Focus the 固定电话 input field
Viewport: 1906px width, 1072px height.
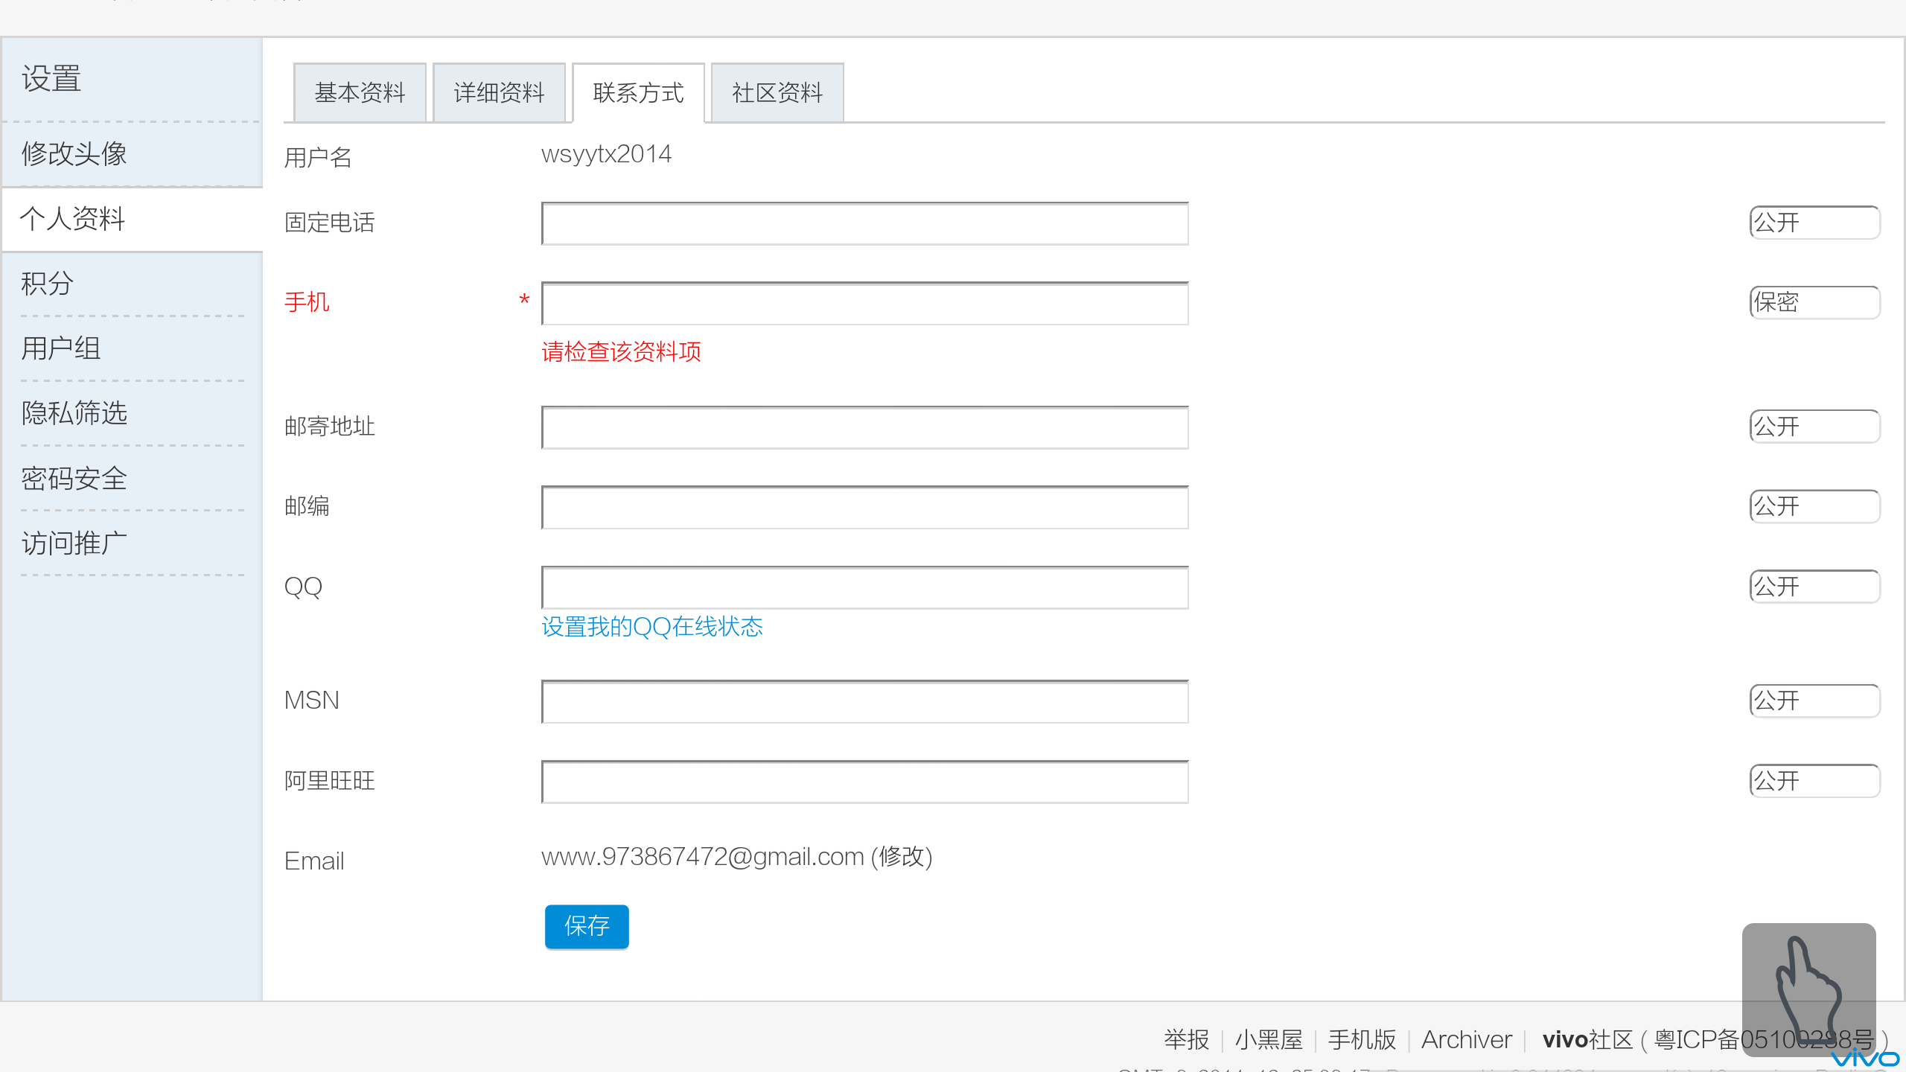[865, 223]
